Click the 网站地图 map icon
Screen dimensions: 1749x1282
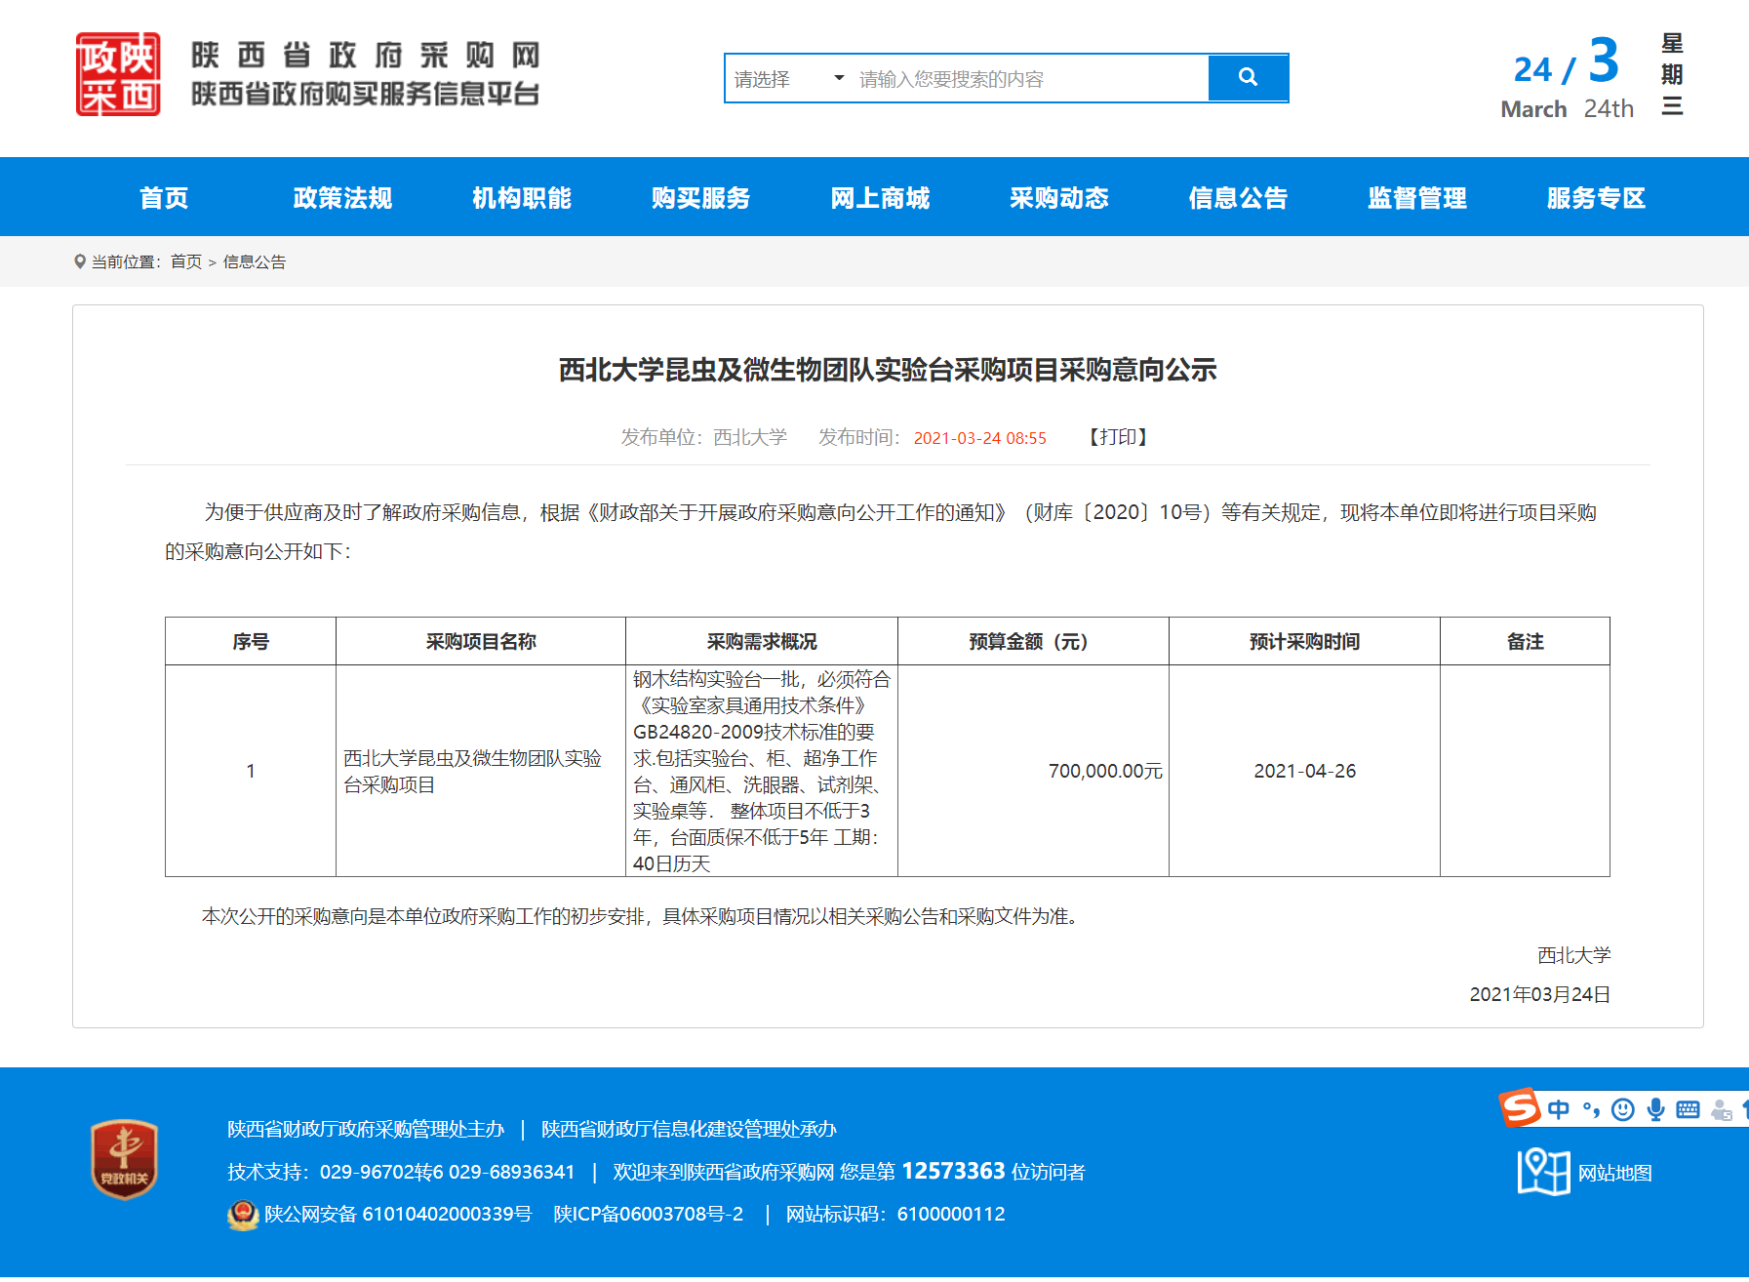point(1542,1172)
